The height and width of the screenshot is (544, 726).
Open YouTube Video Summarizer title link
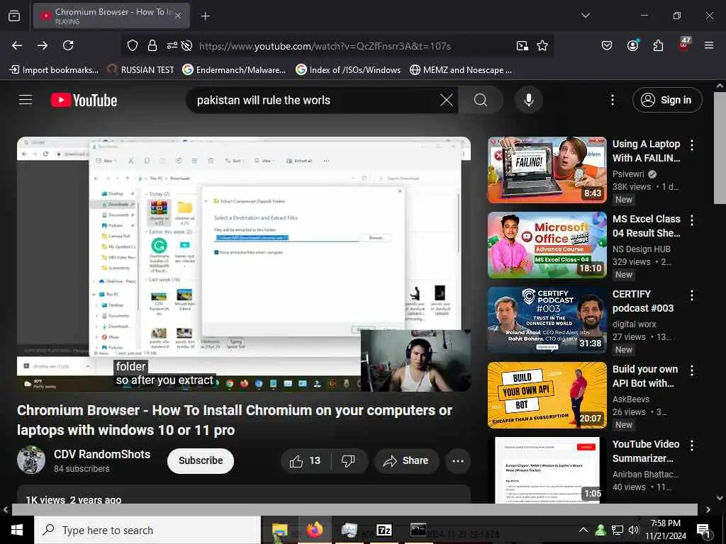pyautogui.click(x=646, y=451)
